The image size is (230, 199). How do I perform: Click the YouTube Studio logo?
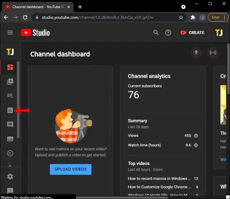[x=35, y=33]
